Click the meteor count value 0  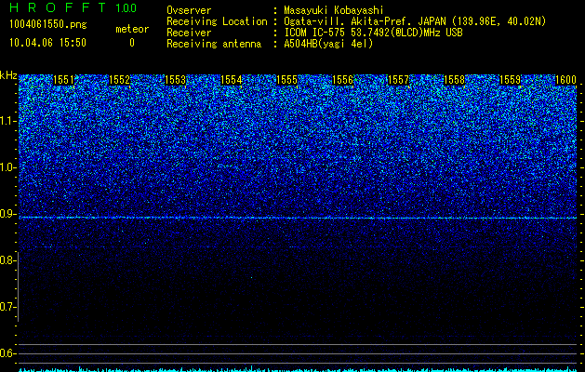[132, 43]
